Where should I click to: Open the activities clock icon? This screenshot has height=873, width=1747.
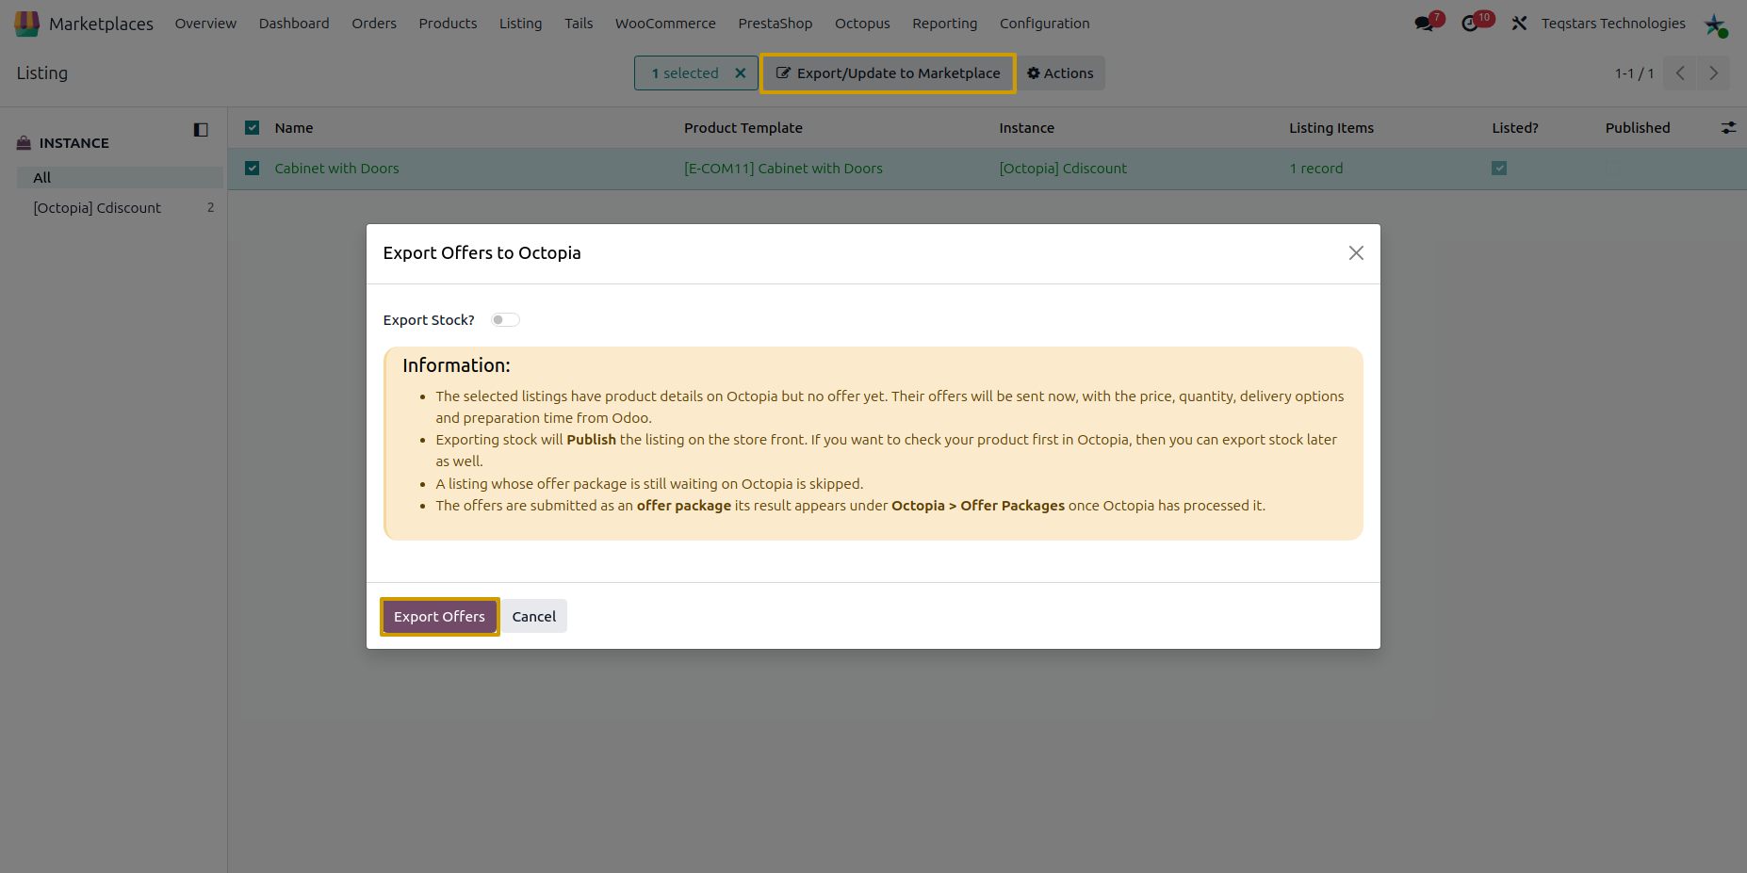pos(1470,23)
